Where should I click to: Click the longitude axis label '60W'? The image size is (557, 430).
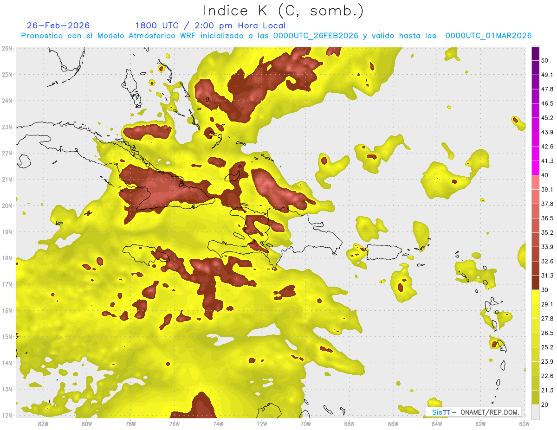click(524, 424)
